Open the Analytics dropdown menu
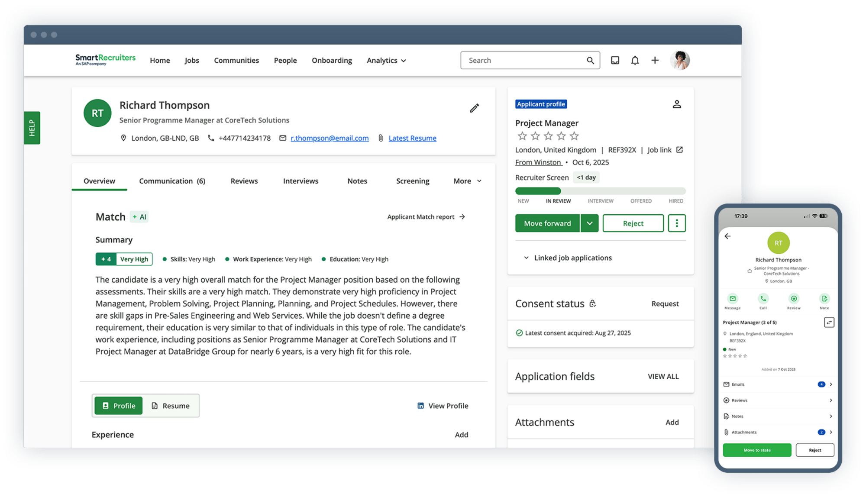This screenshot has width=866, height=497. coord(386,60)
